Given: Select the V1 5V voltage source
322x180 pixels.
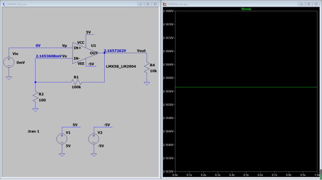Looking at the screenshot, I should 62,139.
